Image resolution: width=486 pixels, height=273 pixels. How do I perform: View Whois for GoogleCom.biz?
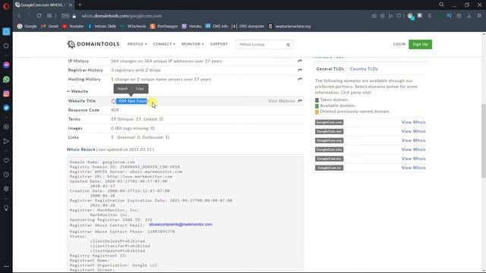coord(413,158)
